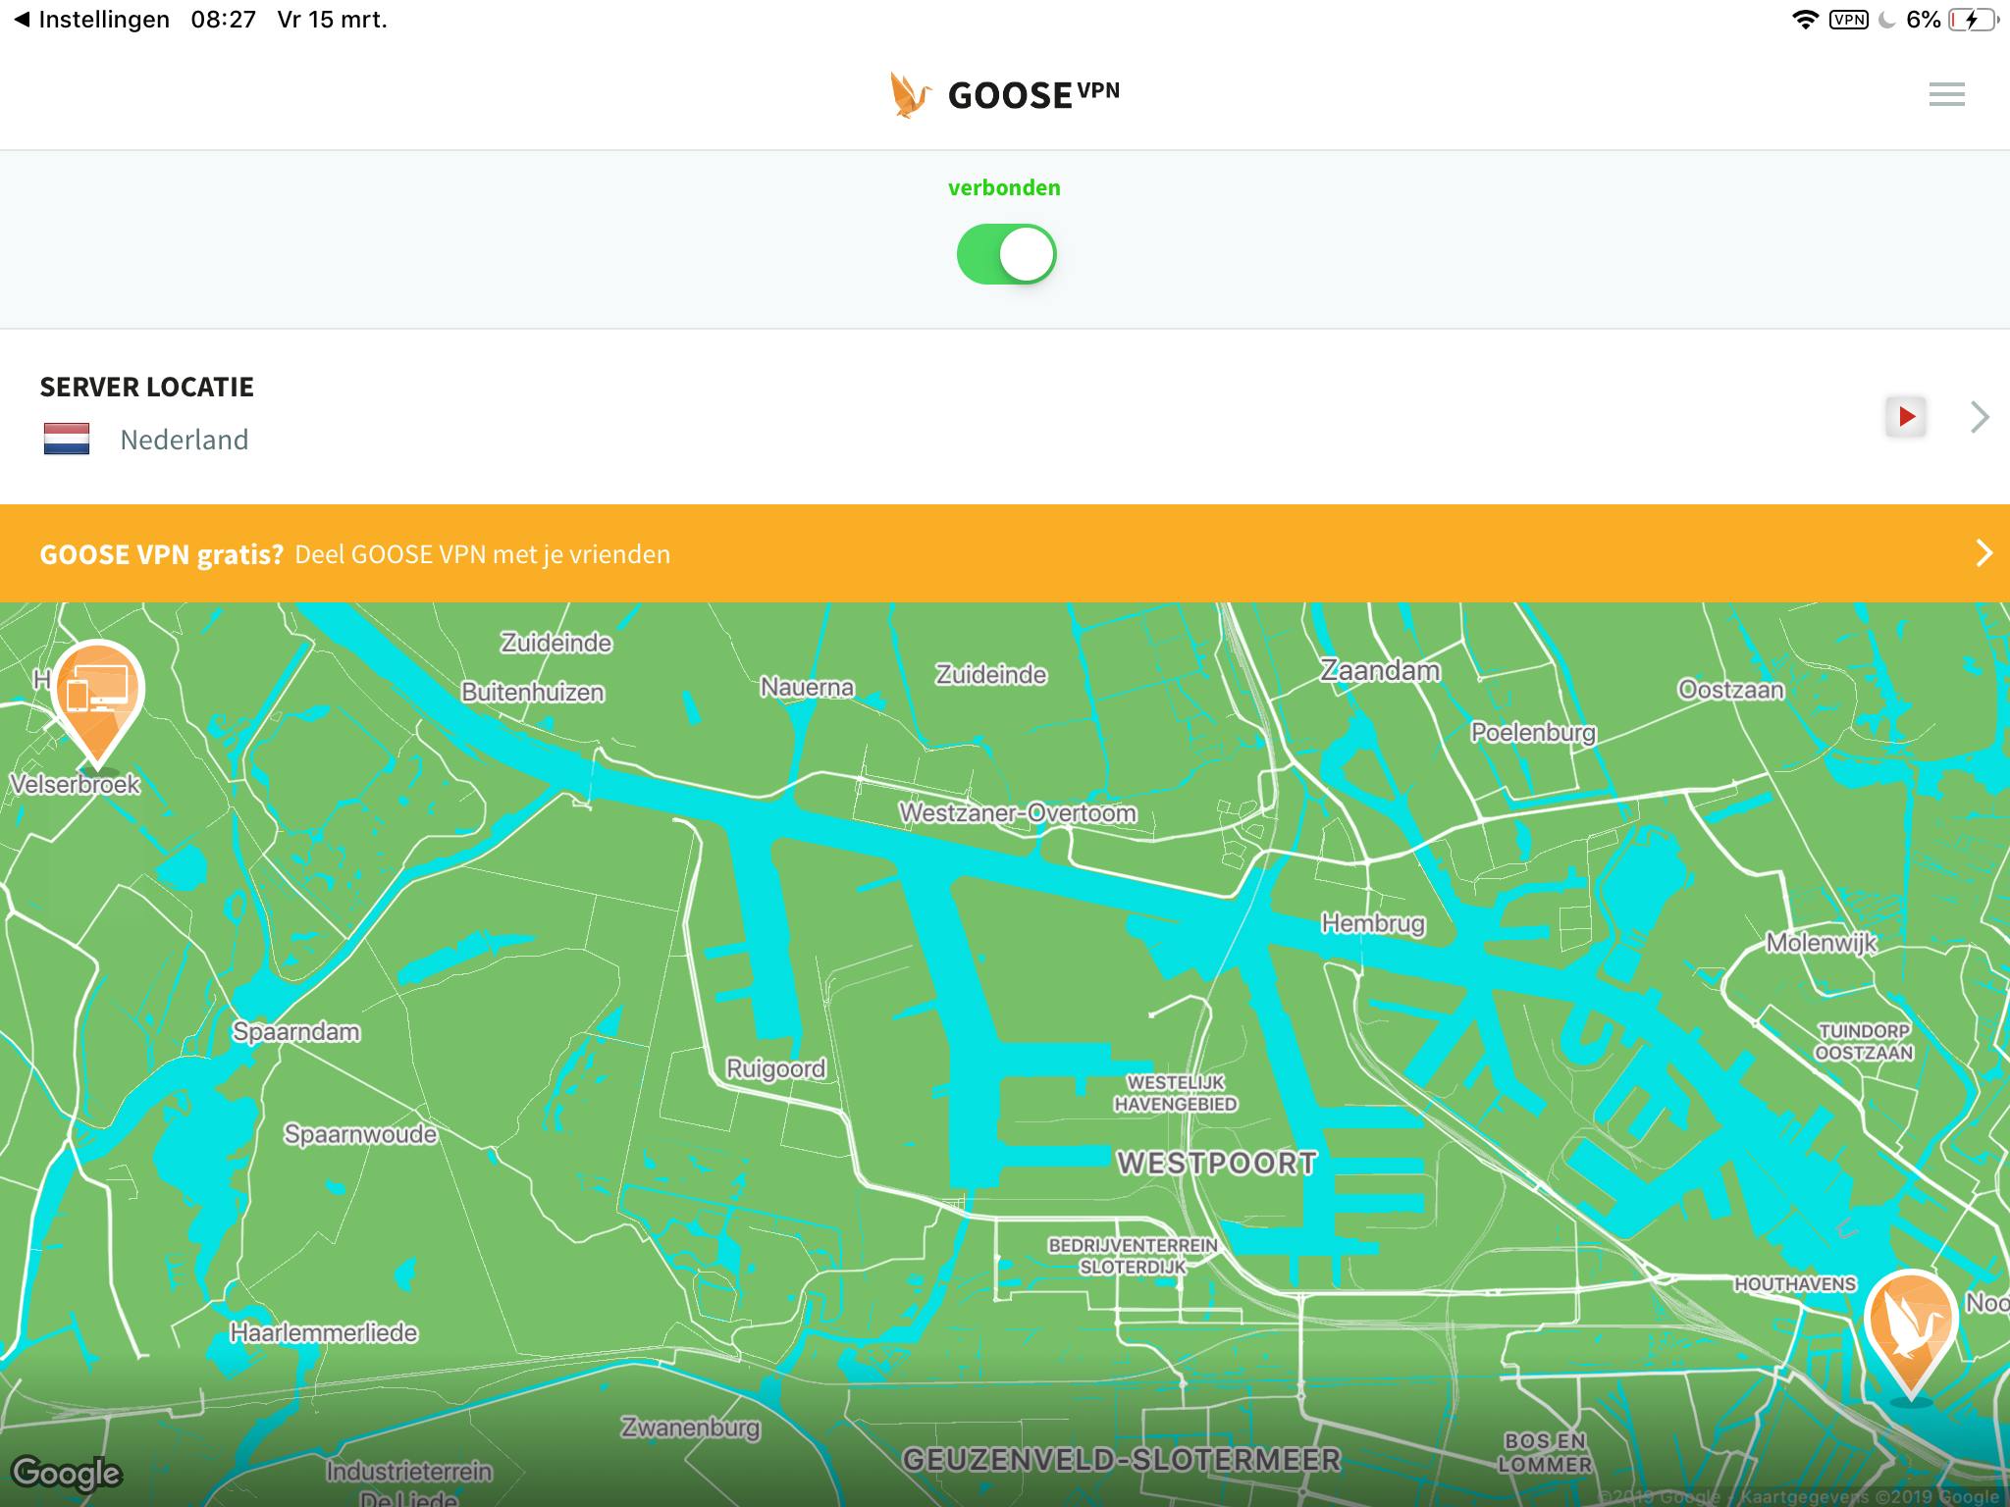Tap the Wi-Fi status icon
This screenshot has height=1507, width=2010.
click(x=1804, y=20)
